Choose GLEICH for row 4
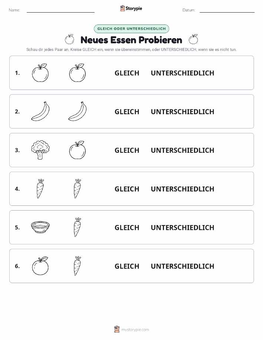The height and width of the screenshot is (340, 263). (127, 189)
